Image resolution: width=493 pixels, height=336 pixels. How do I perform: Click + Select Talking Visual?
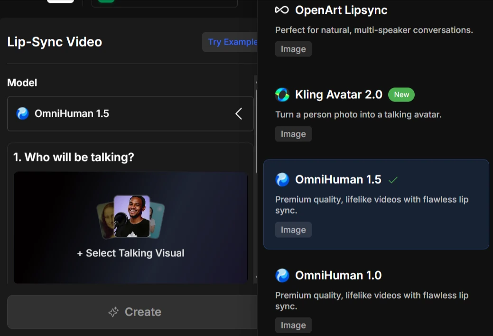(130, 253)
